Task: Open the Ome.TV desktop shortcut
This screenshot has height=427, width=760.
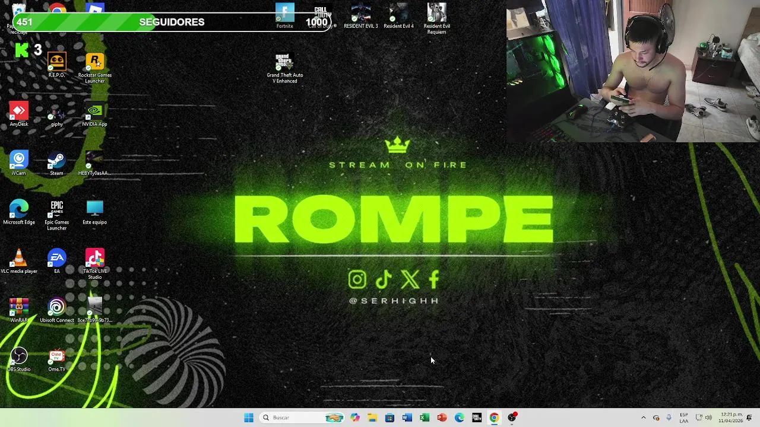Action: pos(56,360)
